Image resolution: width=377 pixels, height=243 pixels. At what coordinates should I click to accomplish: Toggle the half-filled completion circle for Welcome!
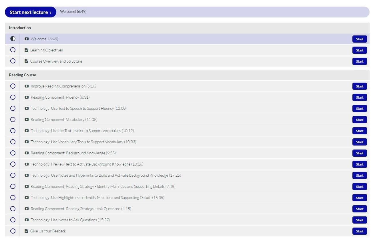(13, 39)
